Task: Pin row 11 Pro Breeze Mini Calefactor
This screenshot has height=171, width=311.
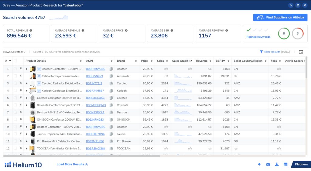Action: (21, 141)
